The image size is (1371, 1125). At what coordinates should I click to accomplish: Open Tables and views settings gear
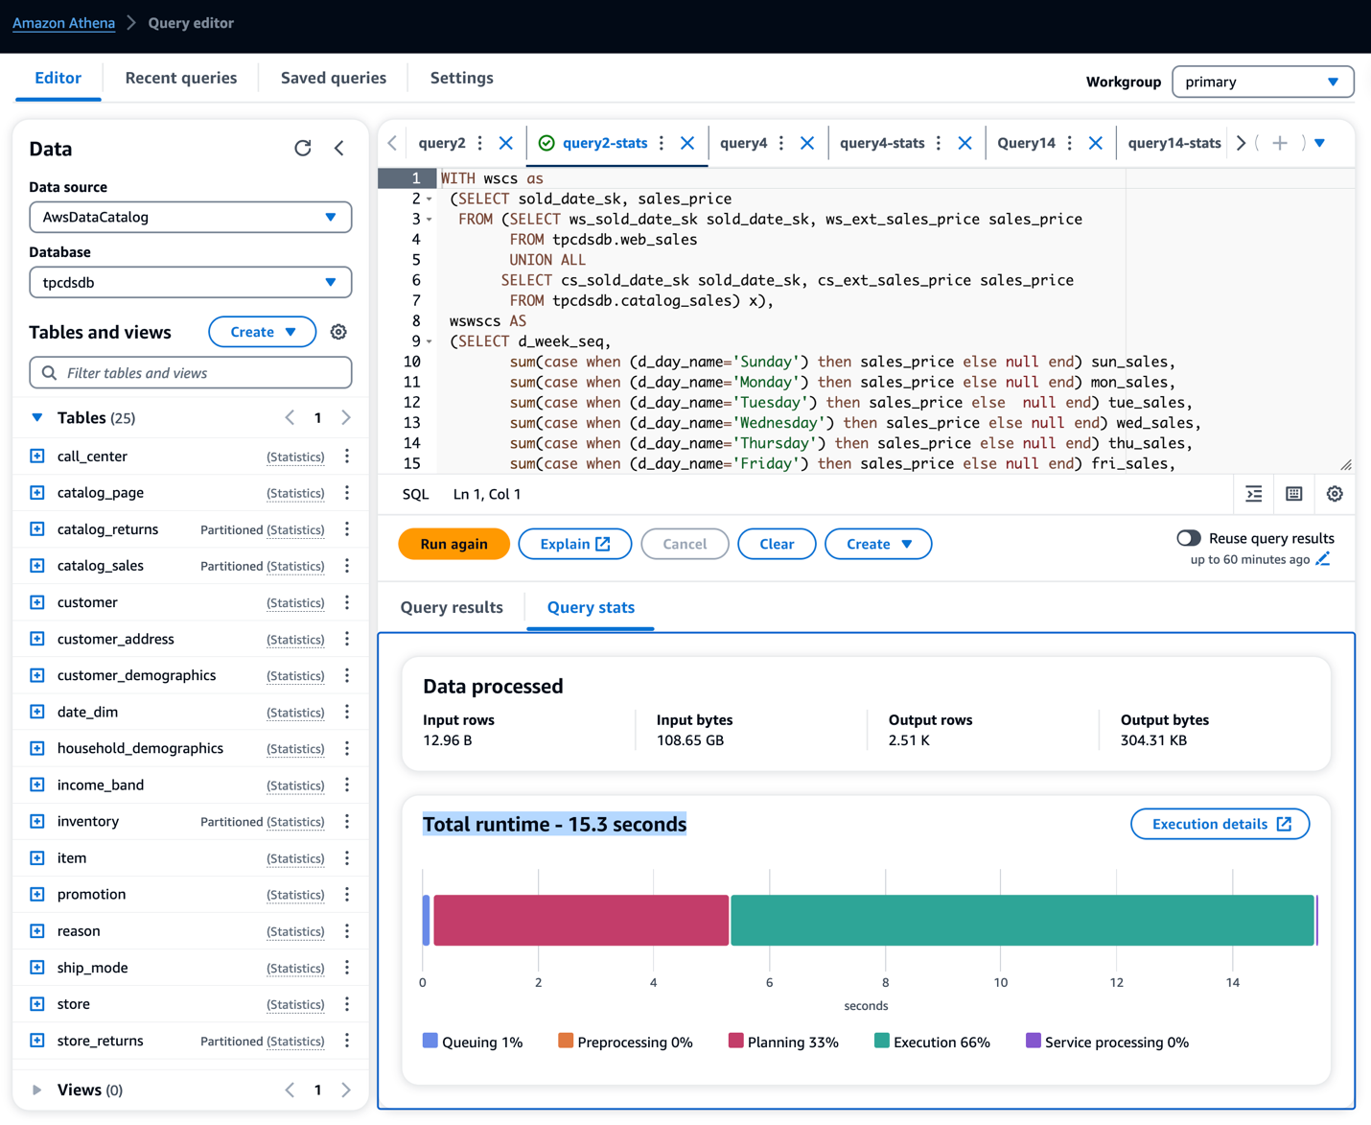click(338, 332)
